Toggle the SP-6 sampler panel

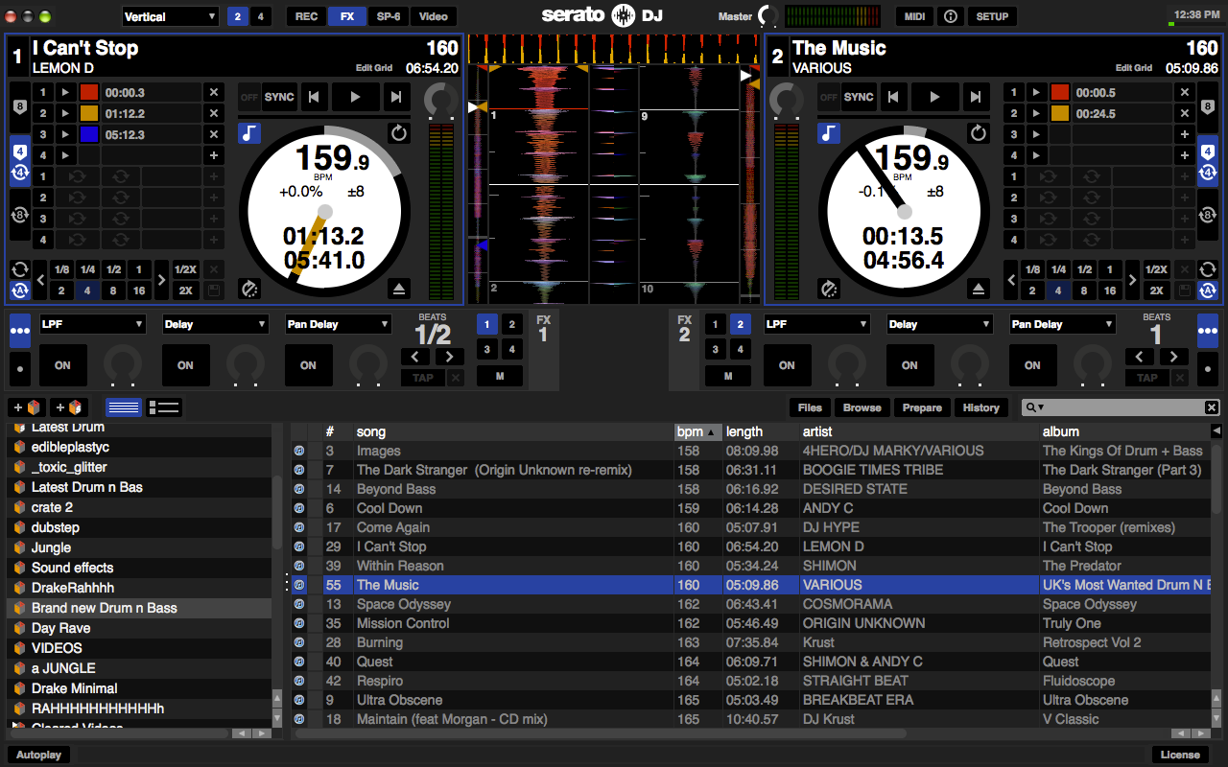[389, 16]
